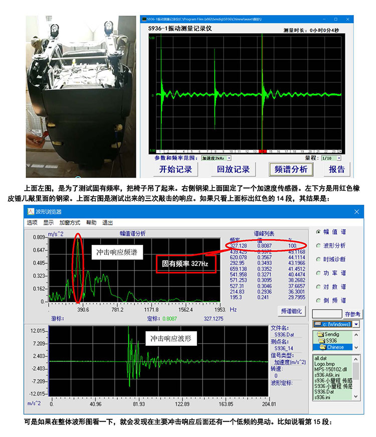Image resolution: width=376 pixels, height=437 pixels.
Task: Open the Sendig folder in directory list
Action: click(331, 334)
